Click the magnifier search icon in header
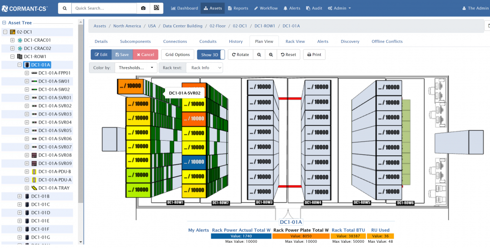Image resolution: width=490 pixels, height=248 pixels. tap(65, 8)
